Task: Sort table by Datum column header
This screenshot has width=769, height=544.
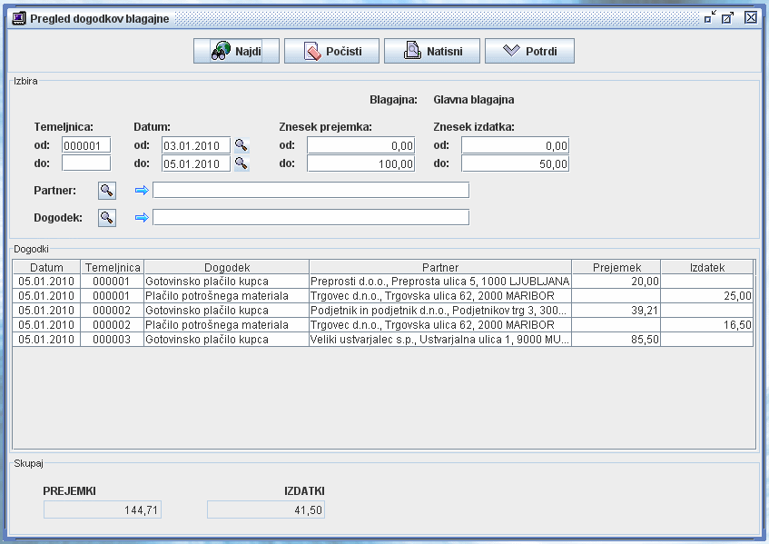Action: [x=46, y=268]
